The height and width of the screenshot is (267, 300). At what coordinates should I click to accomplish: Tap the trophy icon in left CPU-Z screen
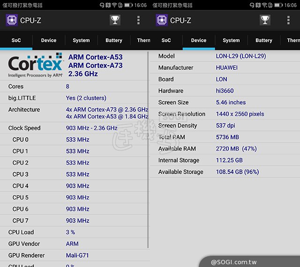click(115, 20)
